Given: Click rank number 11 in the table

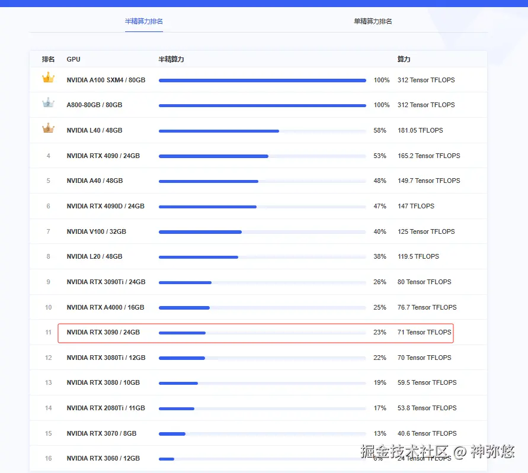Looking at the screenshot, I should point(49,332).
